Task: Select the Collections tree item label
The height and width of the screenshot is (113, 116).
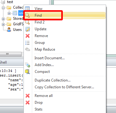Action: coord(18,7)
